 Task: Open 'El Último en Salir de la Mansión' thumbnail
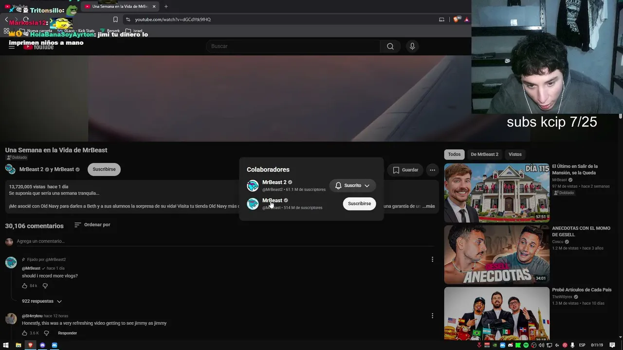click(496, 193)
